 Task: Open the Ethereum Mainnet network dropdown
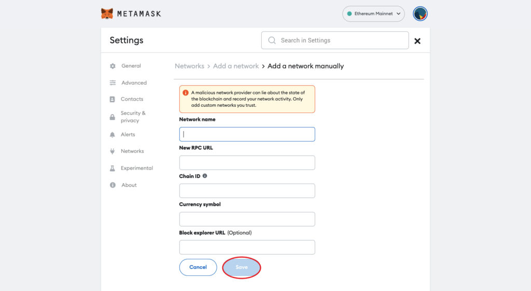(373, 14)
